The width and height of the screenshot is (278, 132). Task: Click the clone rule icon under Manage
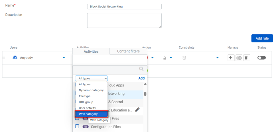click(239, 58)
